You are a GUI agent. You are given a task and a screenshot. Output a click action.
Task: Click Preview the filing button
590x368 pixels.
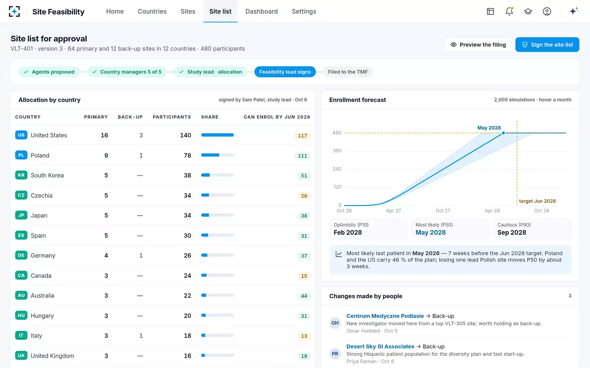[x=478, y=45]
